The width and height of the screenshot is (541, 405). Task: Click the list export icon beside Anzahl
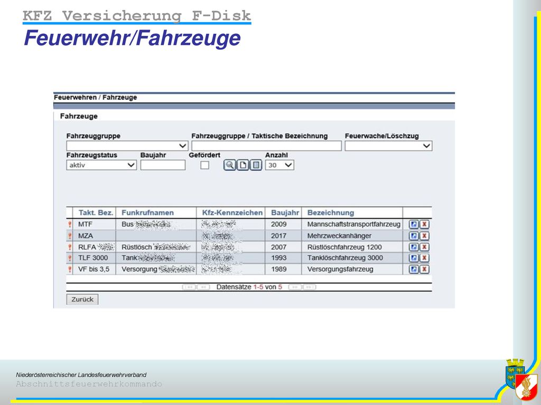coord(256,165)
